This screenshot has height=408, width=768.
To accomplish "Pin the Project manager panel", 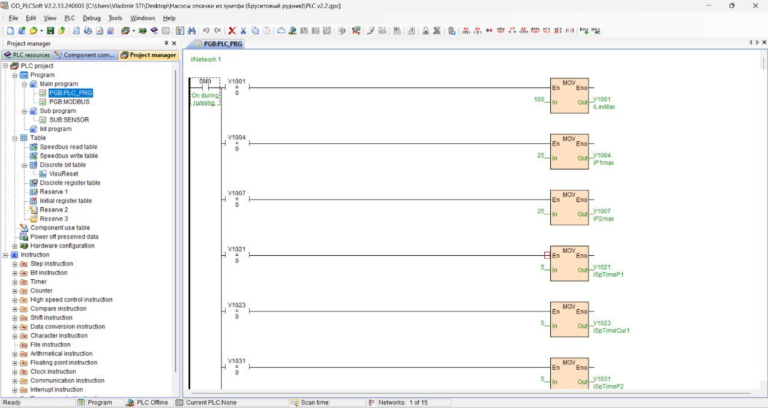I will 166,43.
